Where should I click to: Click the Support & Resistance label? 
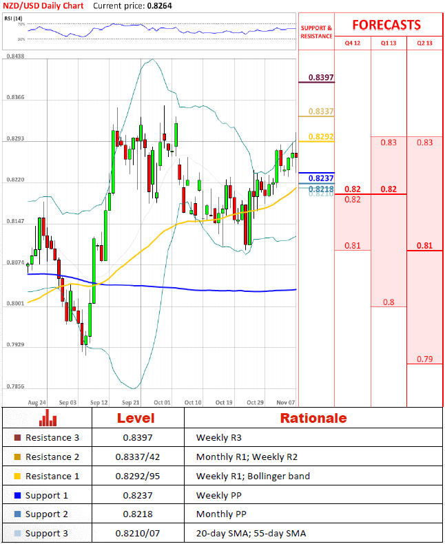tap(316, 32)
